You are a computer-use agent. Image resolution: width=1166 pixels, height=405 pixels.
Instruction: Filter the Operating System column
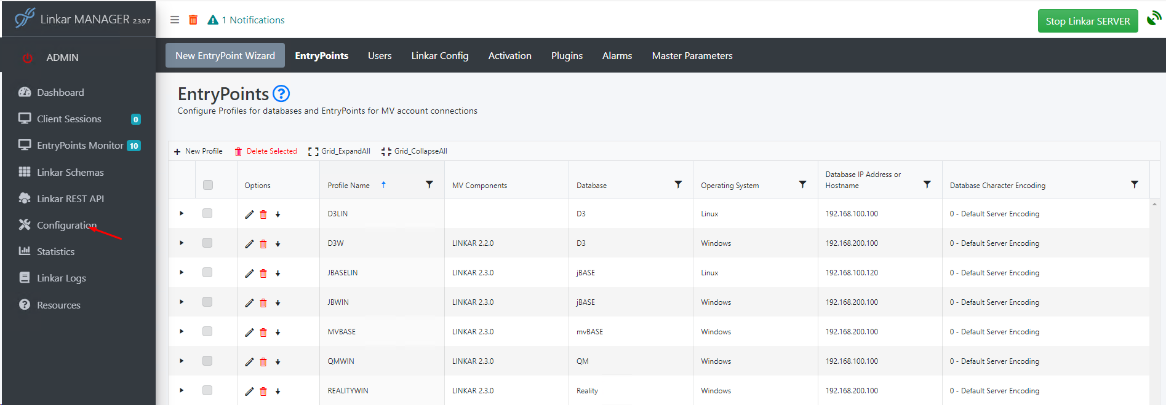click(802, 185)
